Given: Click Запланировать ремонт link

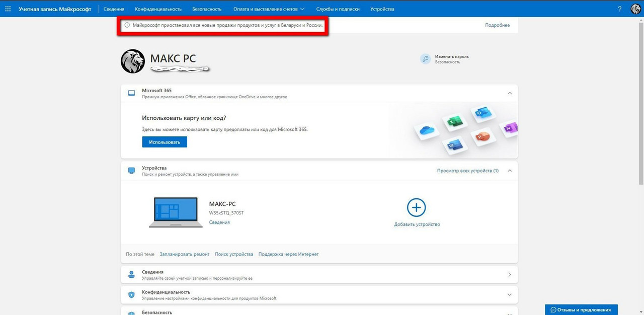Looking at the screenshot, I should tap(185, 254).
